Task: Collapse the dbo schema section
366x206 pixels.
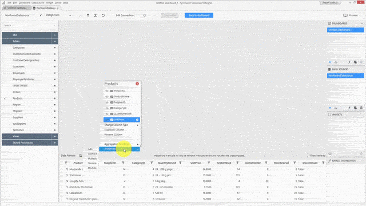Action: tap(54, 35)
